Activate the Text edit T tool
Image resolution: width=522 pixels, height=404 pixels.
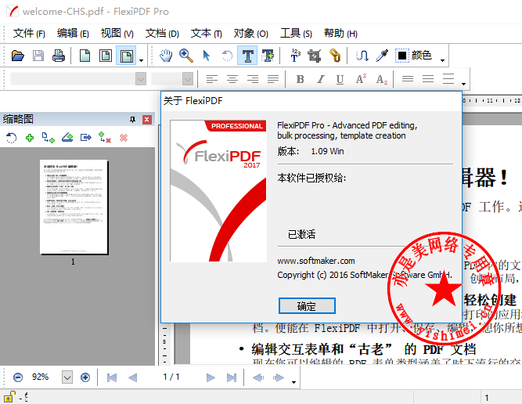click(x=247, y=56)
